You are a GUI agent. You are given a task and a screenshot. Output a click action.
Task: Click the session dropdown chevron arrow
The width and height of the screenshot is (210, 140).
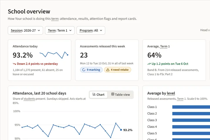point(39,30)
